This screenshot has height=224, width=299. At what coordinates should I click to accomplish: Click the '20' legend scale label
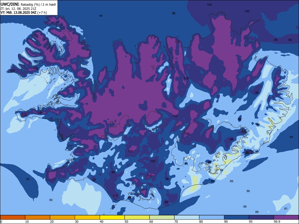52,222
